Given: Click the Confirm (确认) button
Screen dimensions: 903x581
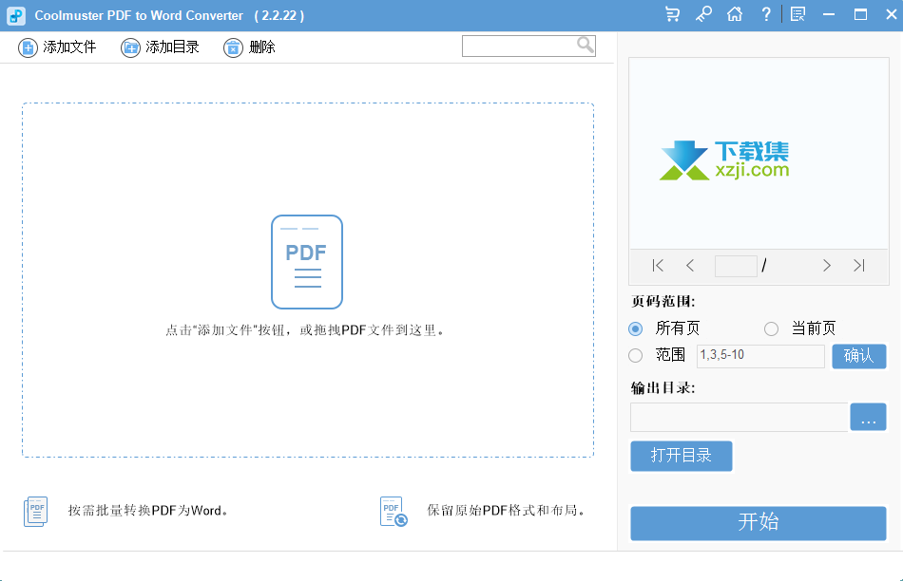Looking at the screenshot, I should (858, 356).
